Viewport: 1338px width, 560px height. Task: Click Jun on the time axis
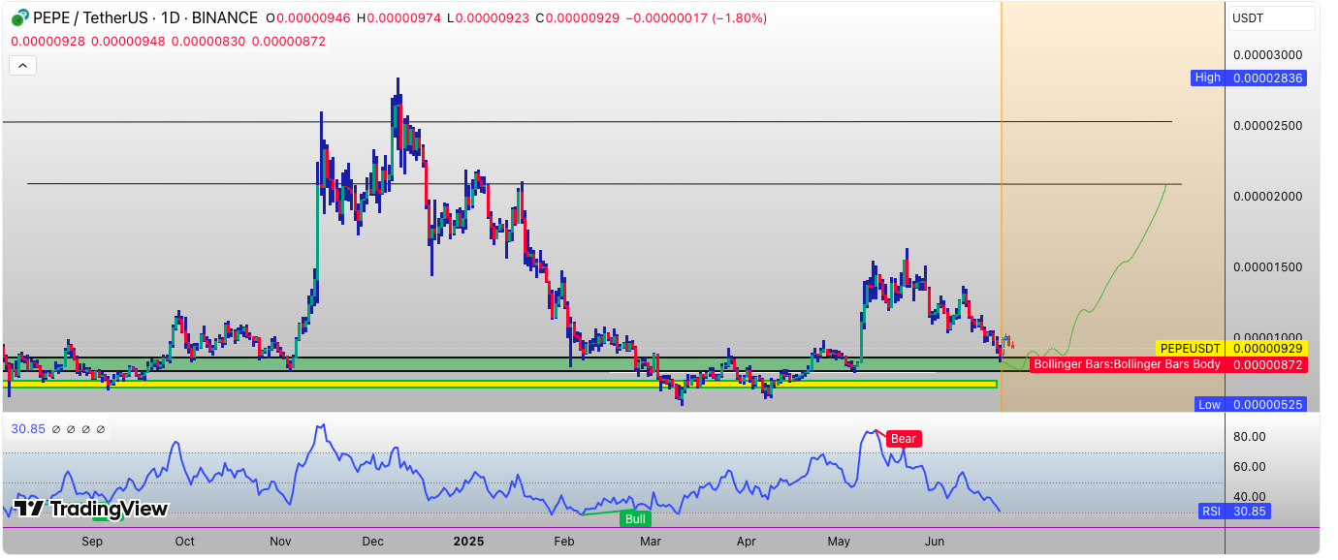tap(935, 542)
